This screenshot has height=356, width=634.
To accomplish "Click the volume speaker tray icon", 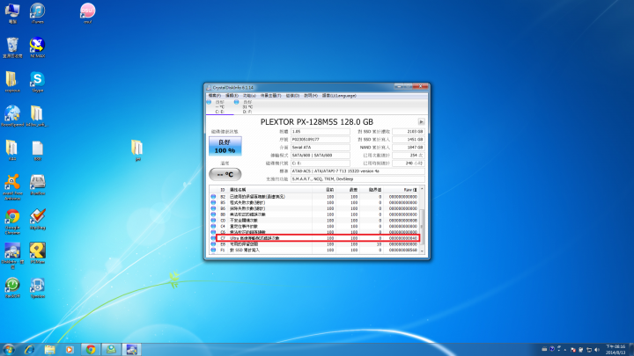I will tap(597, 350).
